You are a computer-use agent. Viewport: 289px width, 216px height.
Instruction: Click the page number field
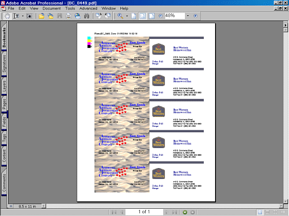pos(144,212)
